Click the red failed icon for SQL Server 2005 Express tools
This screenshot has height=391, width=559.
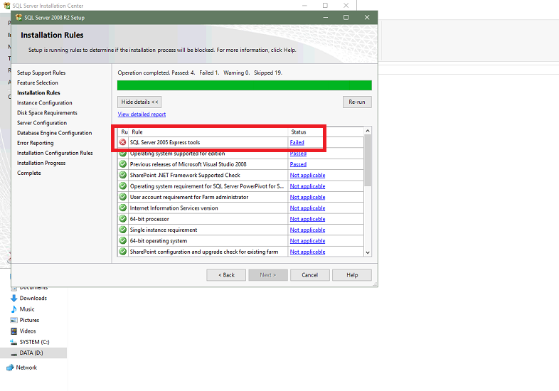click(122, 142)
